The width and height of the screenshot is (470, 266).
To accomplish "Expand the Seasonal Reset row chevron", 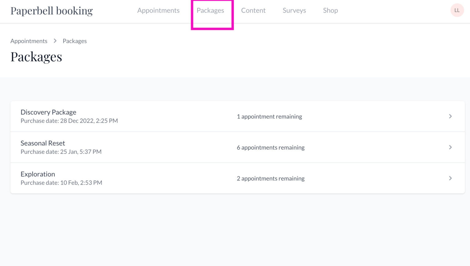I will coord(450,147).
